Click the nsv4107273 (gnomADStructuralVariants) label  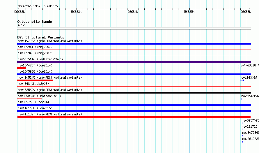click(x=50, y=41)
